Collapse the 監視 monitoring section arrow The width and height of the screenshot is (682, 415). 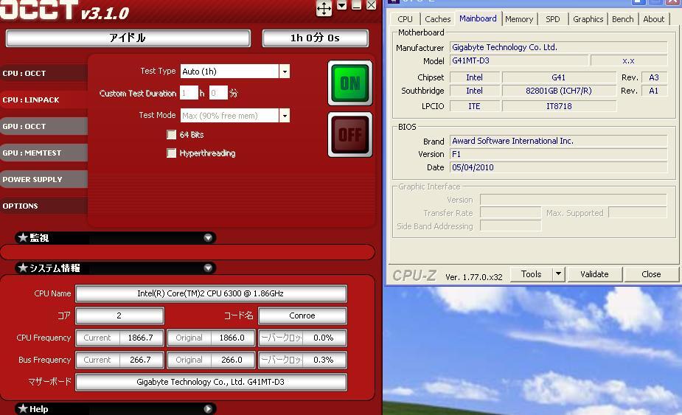tap(208, 238)
